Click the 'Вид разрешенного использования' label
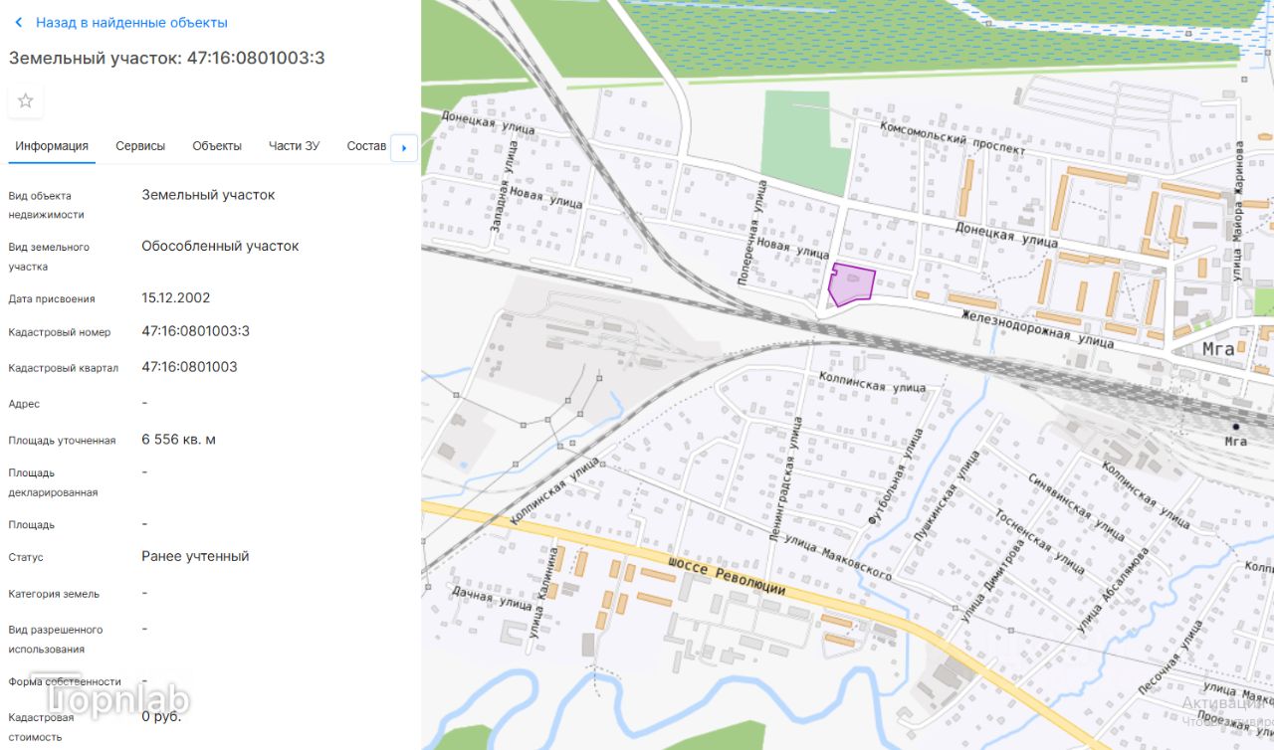The image size is (1274, 750). (x=55, y=640)
